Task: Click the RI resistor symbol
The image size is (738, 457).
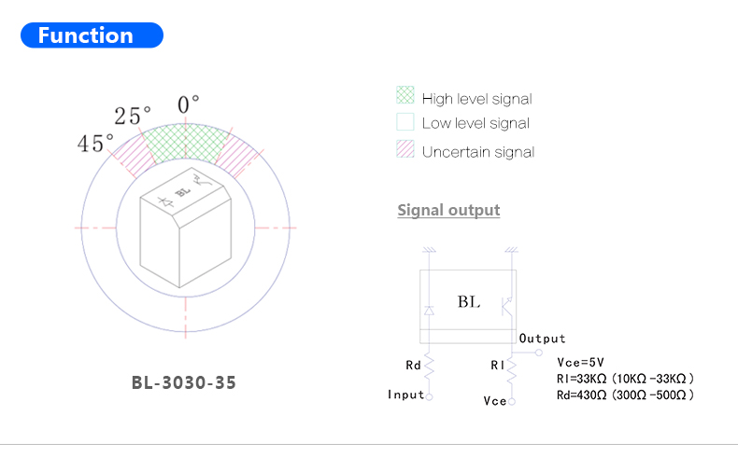Action: [x=512, y=368]
